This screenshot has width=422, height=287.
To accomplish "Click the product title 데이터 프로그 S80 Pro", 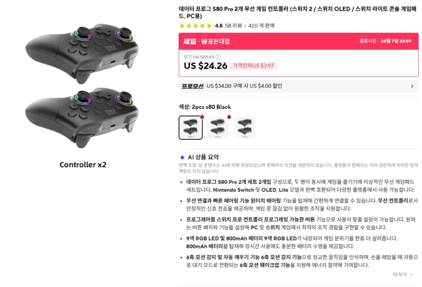I will 298,12.
